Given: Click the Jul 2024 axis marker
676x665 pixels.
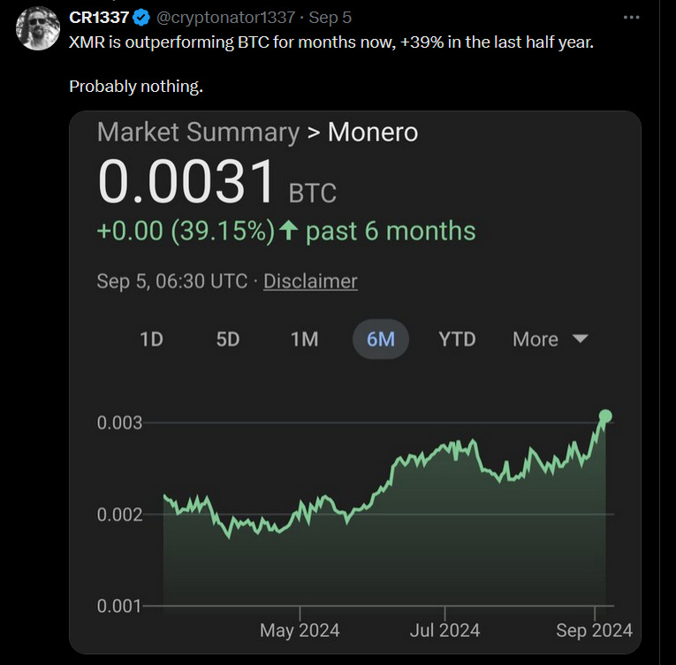Looking at the screenshot, I should pos(444,631).
